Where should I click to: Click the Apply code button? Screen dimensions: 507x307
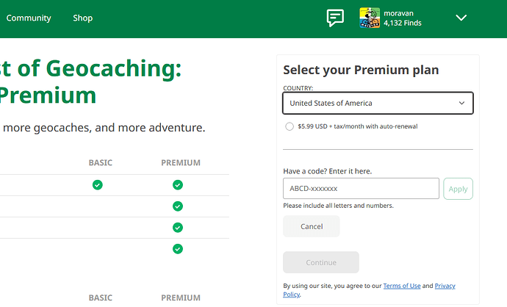[x=458, y=189]
